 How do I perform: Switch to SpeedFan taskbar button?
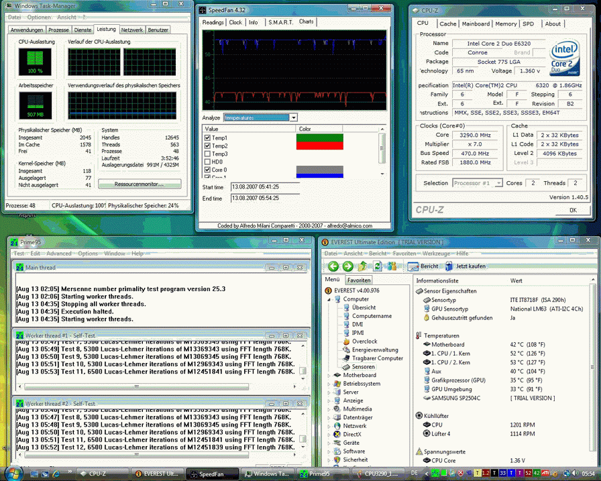click(x=213, y=474)
